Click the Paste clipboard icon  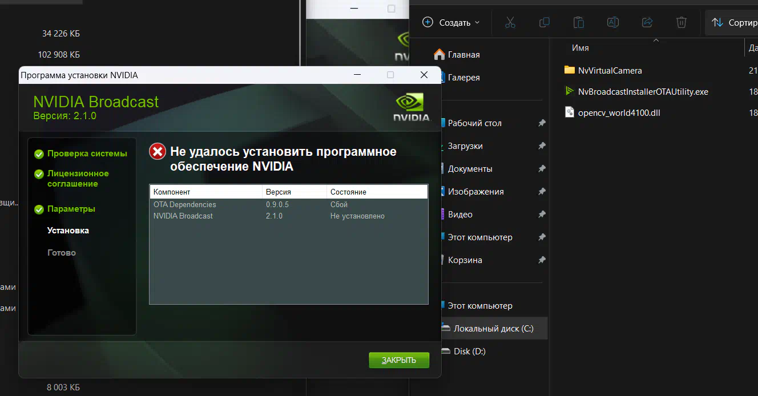click(x=579, y=23)
